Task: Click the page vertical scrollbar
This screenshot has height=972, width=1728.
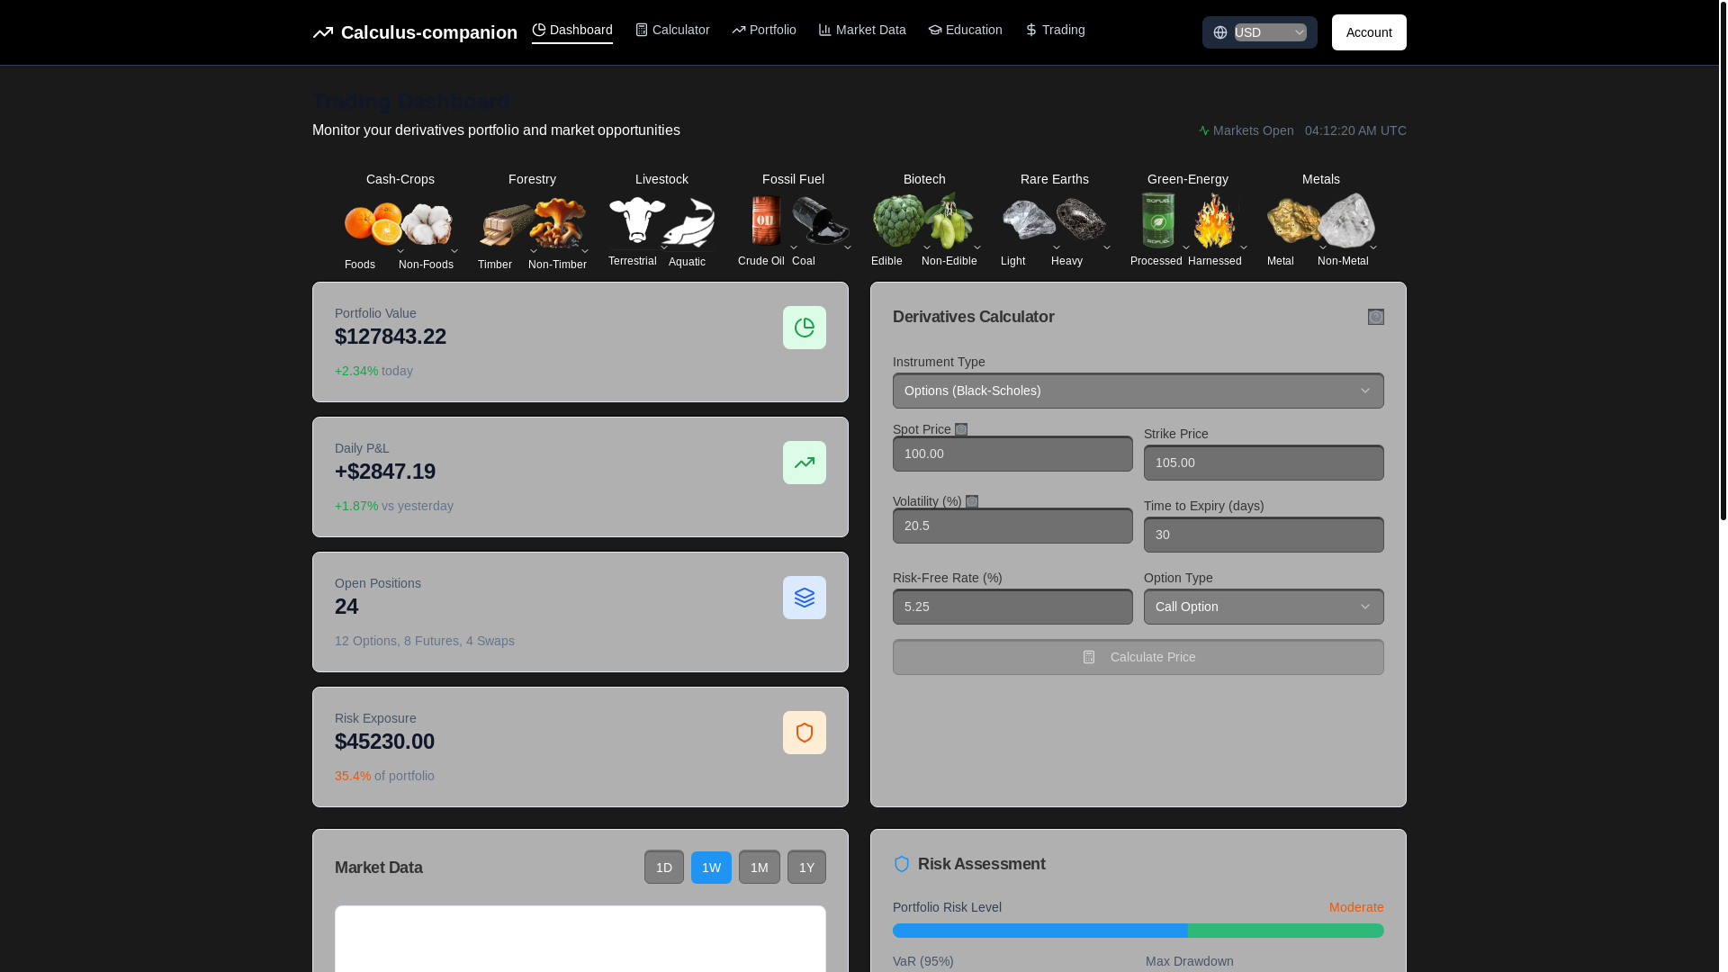Action: click(1723, 261)
